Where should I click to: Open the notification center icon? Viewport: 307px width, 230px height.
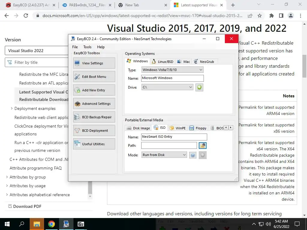[297, 224]
